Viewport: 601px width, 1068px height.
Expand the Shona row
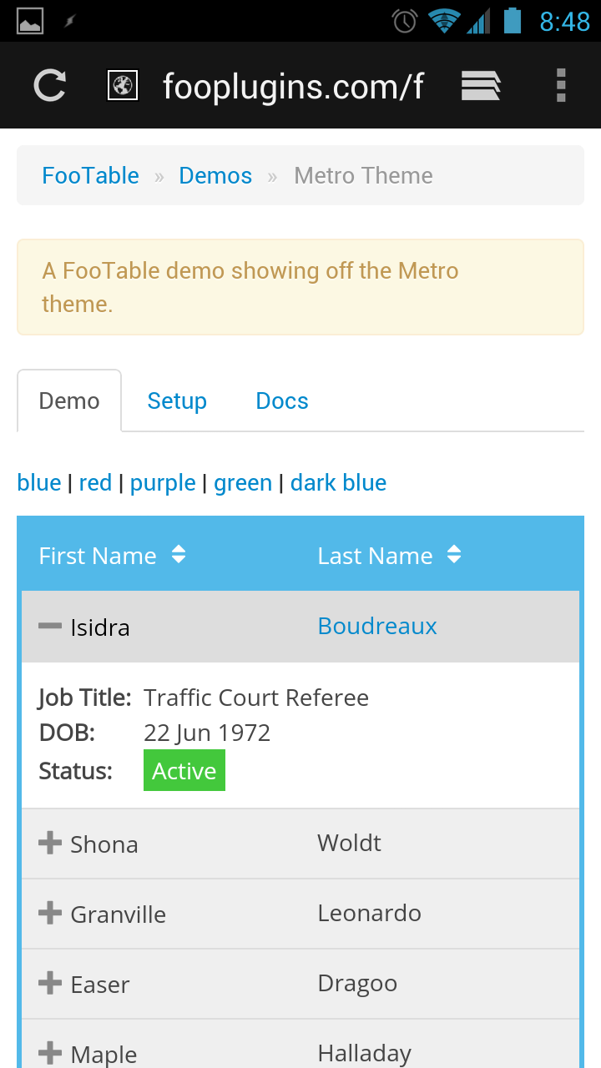coord(50,843)
